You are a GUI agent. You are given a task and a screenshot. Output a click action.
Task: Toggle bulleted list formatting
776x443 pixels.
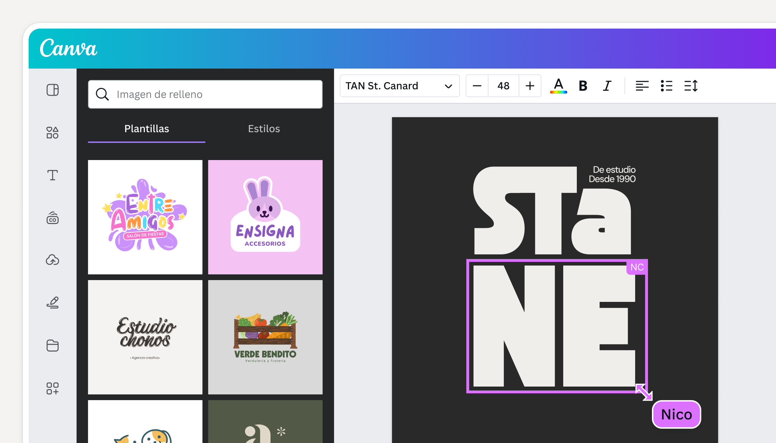(x=667, y=86)
